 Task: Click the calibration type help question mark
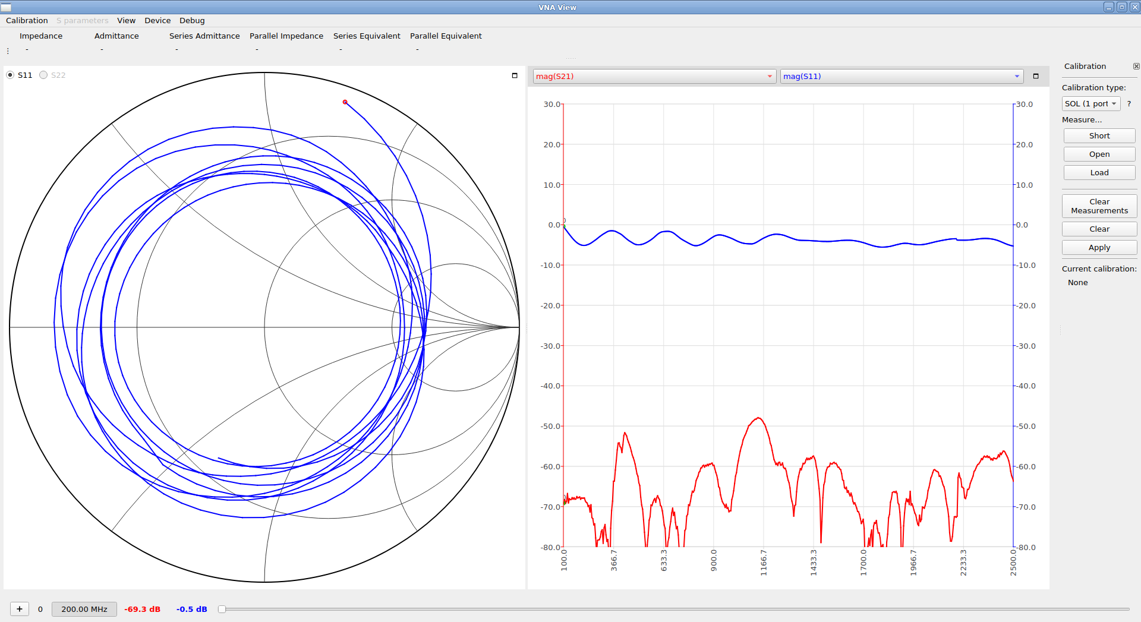(1129, 103)
